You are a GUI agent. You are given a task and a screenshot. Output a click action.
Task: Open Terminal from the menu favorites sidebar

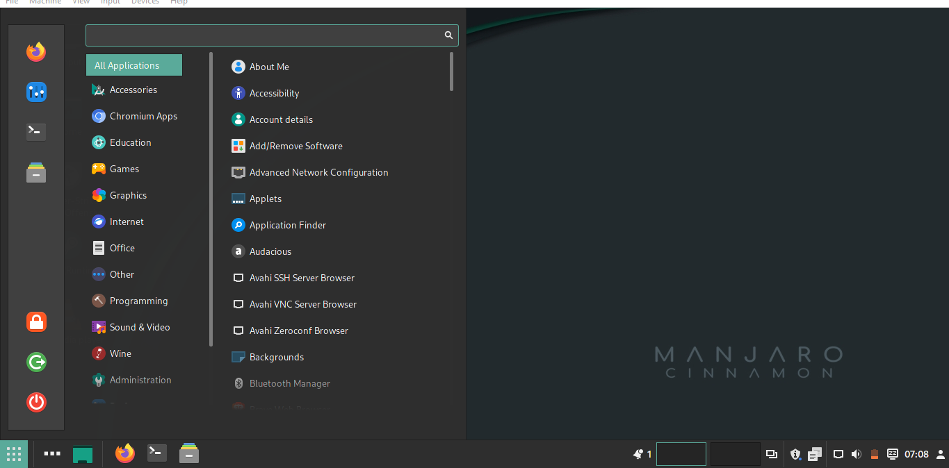click(36, 132)
